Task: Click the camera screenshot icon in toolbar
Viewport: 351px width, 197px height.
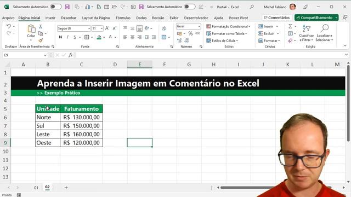Action: coord(133,7)
